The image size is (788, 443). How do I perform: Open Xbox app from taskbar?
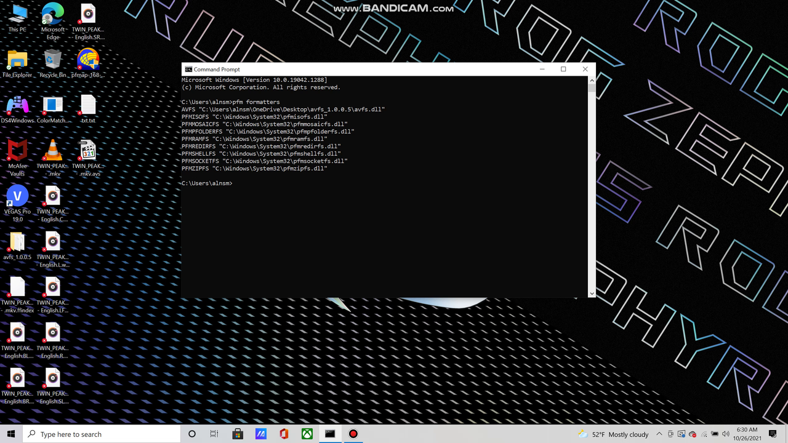click(x=307, y=434)
